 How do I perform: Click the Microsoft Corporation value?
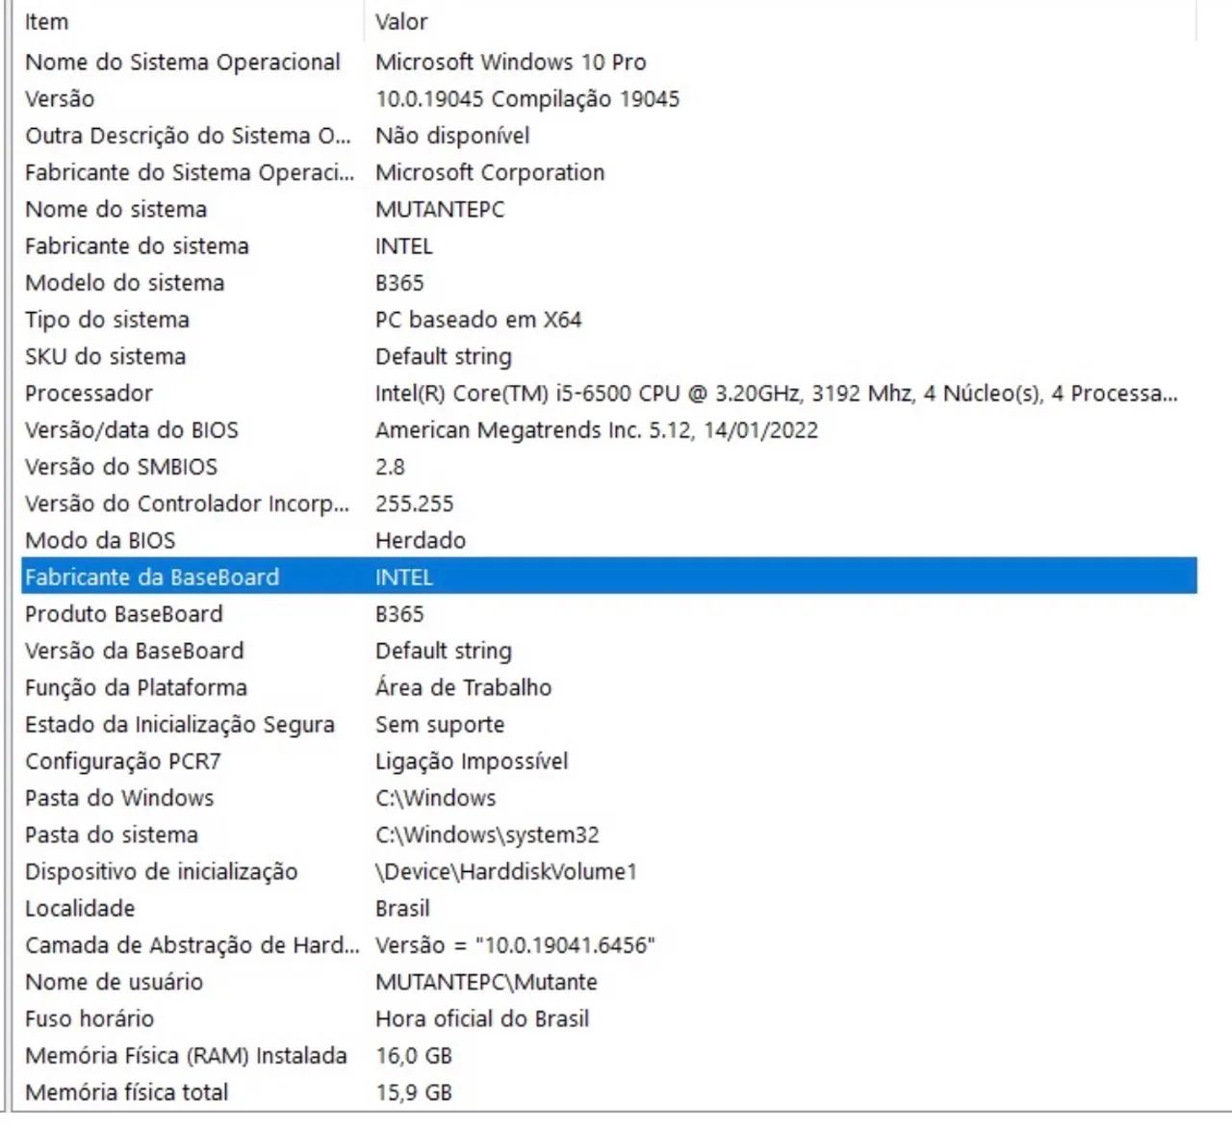pos(490,173)
